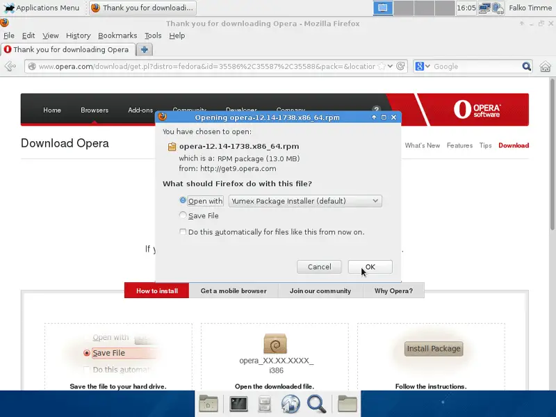Image resolution: width=556 pixels, height=417 pixels.
Task: Click Add-ons in Opera navigation
Action: (x=140, y=110)
